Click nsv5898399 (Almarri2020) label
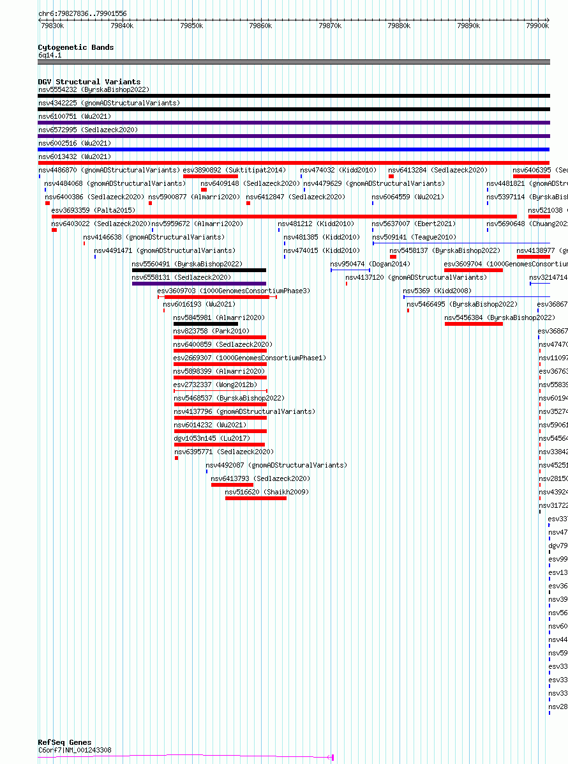The image size is (568, 764). (x=219, y=371)
